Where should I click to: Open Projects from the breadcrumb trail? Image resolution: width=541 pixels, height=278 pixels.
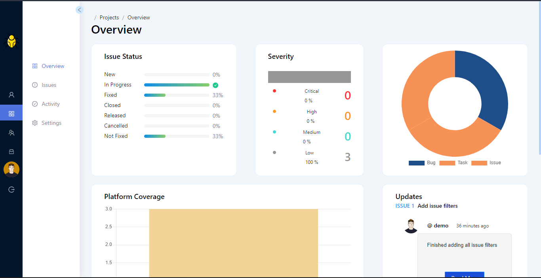[109, 17]
